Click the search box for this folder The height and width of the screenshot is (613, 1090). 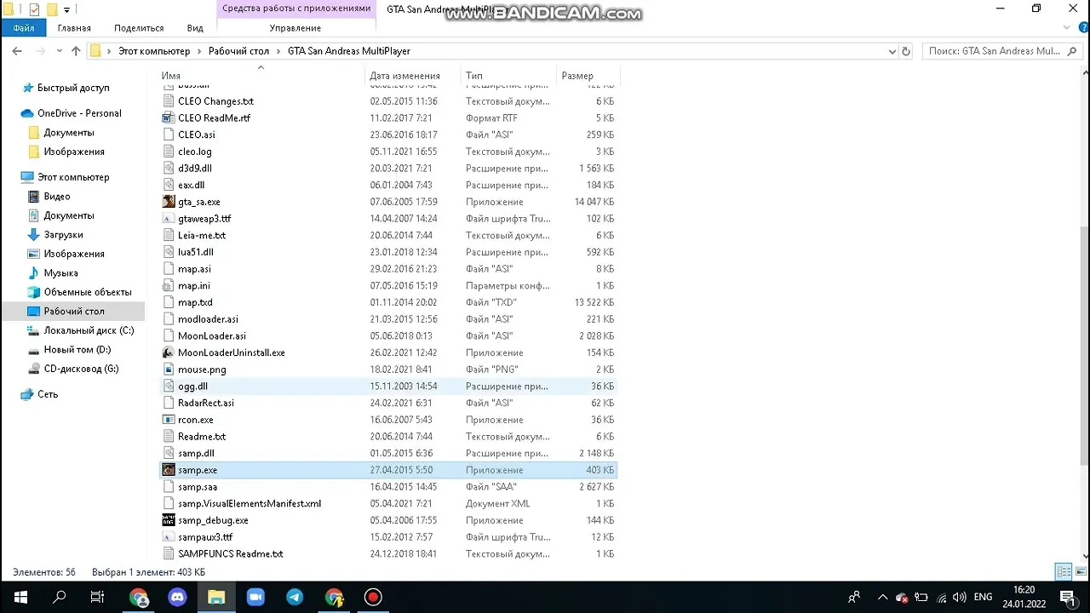1001,51
